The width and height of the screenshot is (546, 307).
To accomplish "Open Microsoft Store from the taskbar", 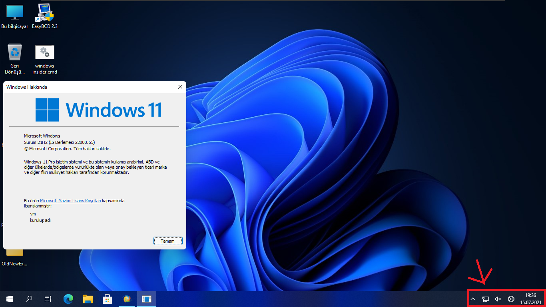I will click(x=108, y=299).
